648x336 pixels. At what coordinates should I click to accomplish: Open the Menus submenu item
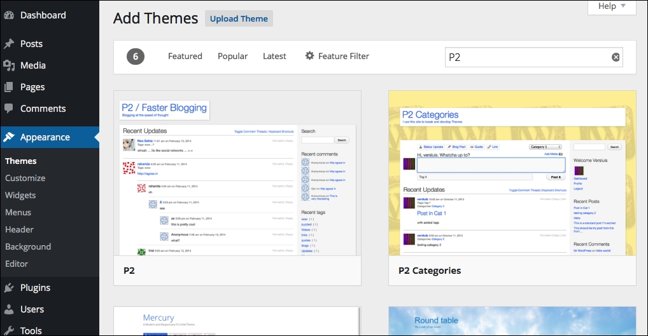coord(18,212)
